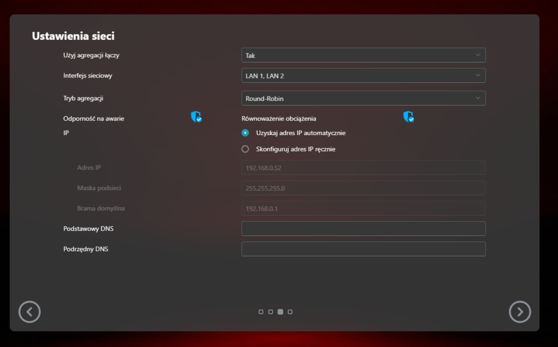
Task: Click the Podrzędny DNS input field
Action: point(363,249)
